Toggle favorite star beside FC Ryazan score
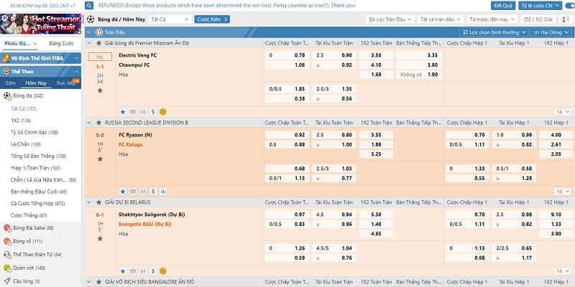The height and width of the screenshot is (287, 575). [100, 159]
